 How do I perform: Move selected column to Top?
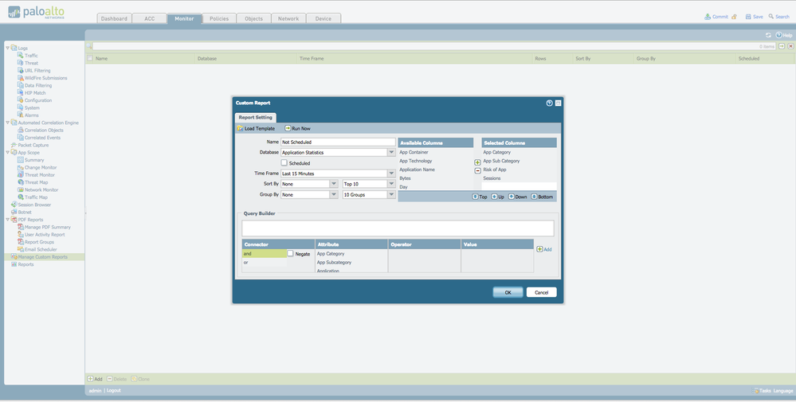click(479, 197)
